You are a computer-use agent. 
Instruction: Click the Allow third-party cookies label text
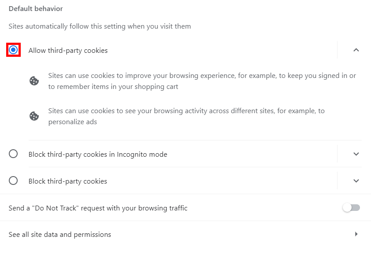(x=68, y=50)
